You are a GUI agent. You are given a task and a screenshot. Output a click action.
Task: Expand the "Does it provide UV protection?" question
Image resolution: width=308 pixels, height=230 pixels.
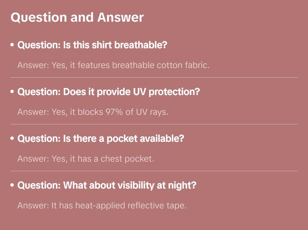109,92
